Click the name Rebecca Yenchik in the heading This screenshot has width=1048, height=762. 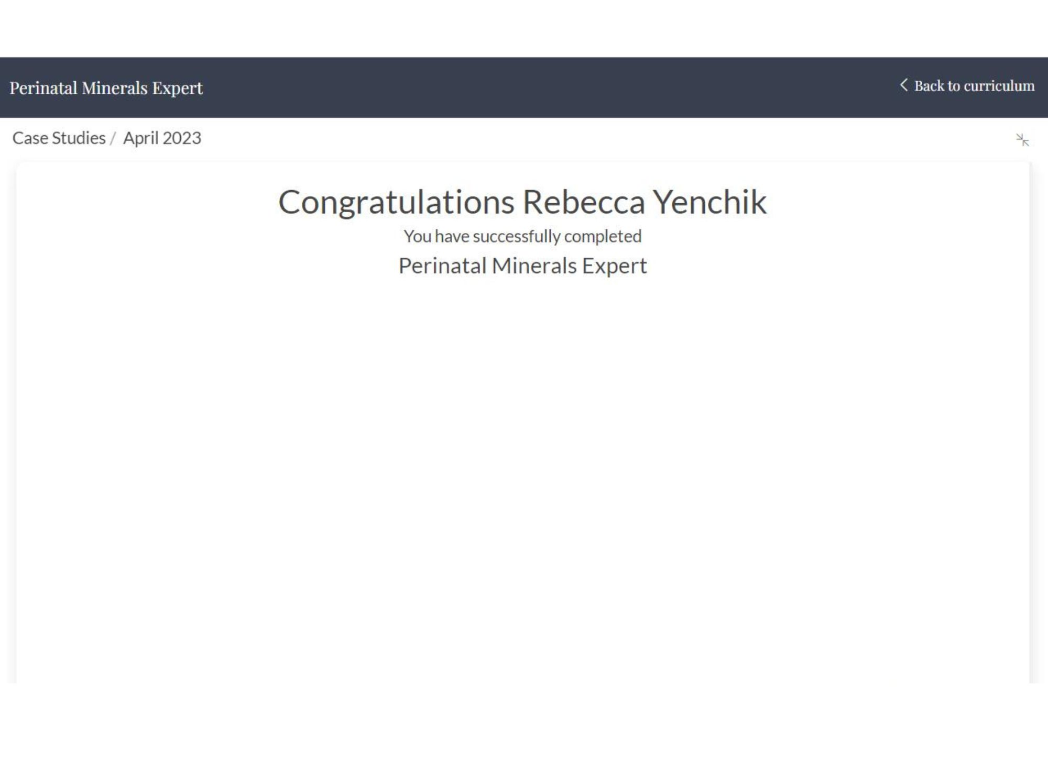point(645,203)
